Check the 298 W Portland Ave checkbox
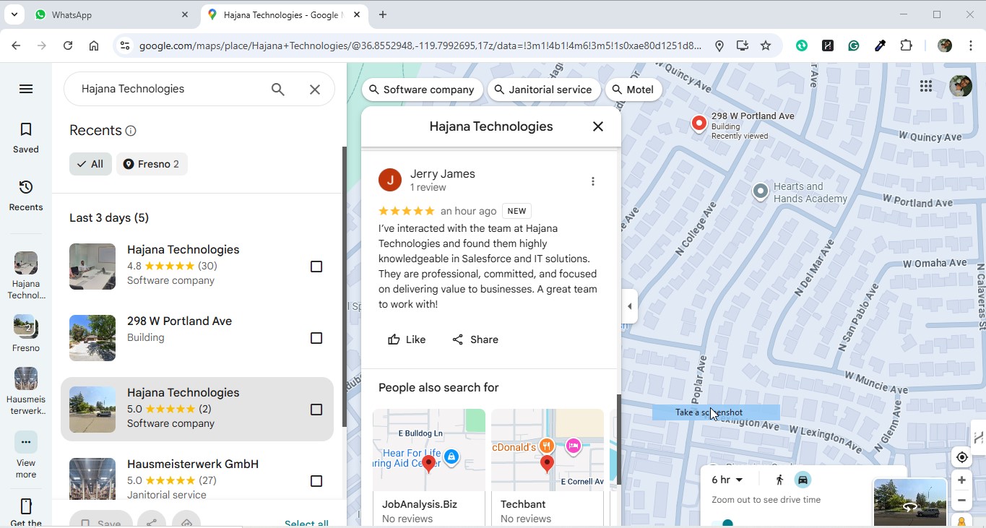Viewport: 986px width, 528px height. pyautogui.click(x=316, y=338)
